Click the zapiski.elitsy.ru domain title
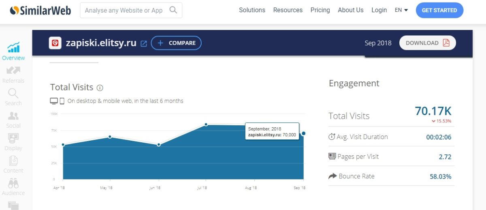This screenshot has height=210, width=486. tap(101, 43)
